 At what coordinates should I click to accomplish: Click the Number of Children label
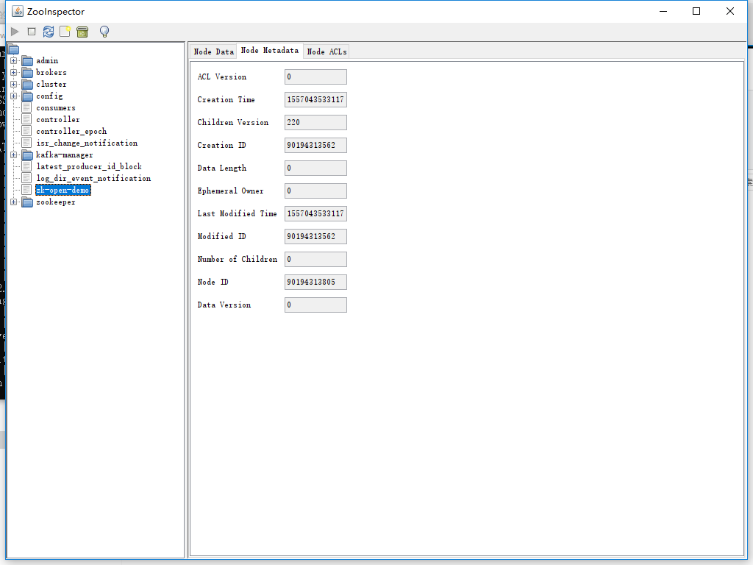[238, 259]
